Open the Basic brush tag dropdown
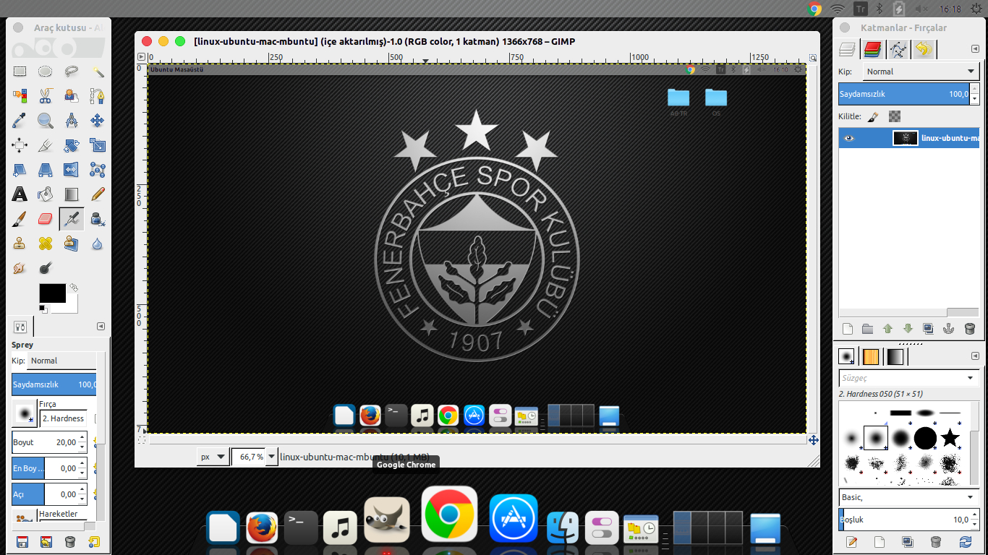Image resolution: width=988 pixels, height=555 pixels. (908, 497)
